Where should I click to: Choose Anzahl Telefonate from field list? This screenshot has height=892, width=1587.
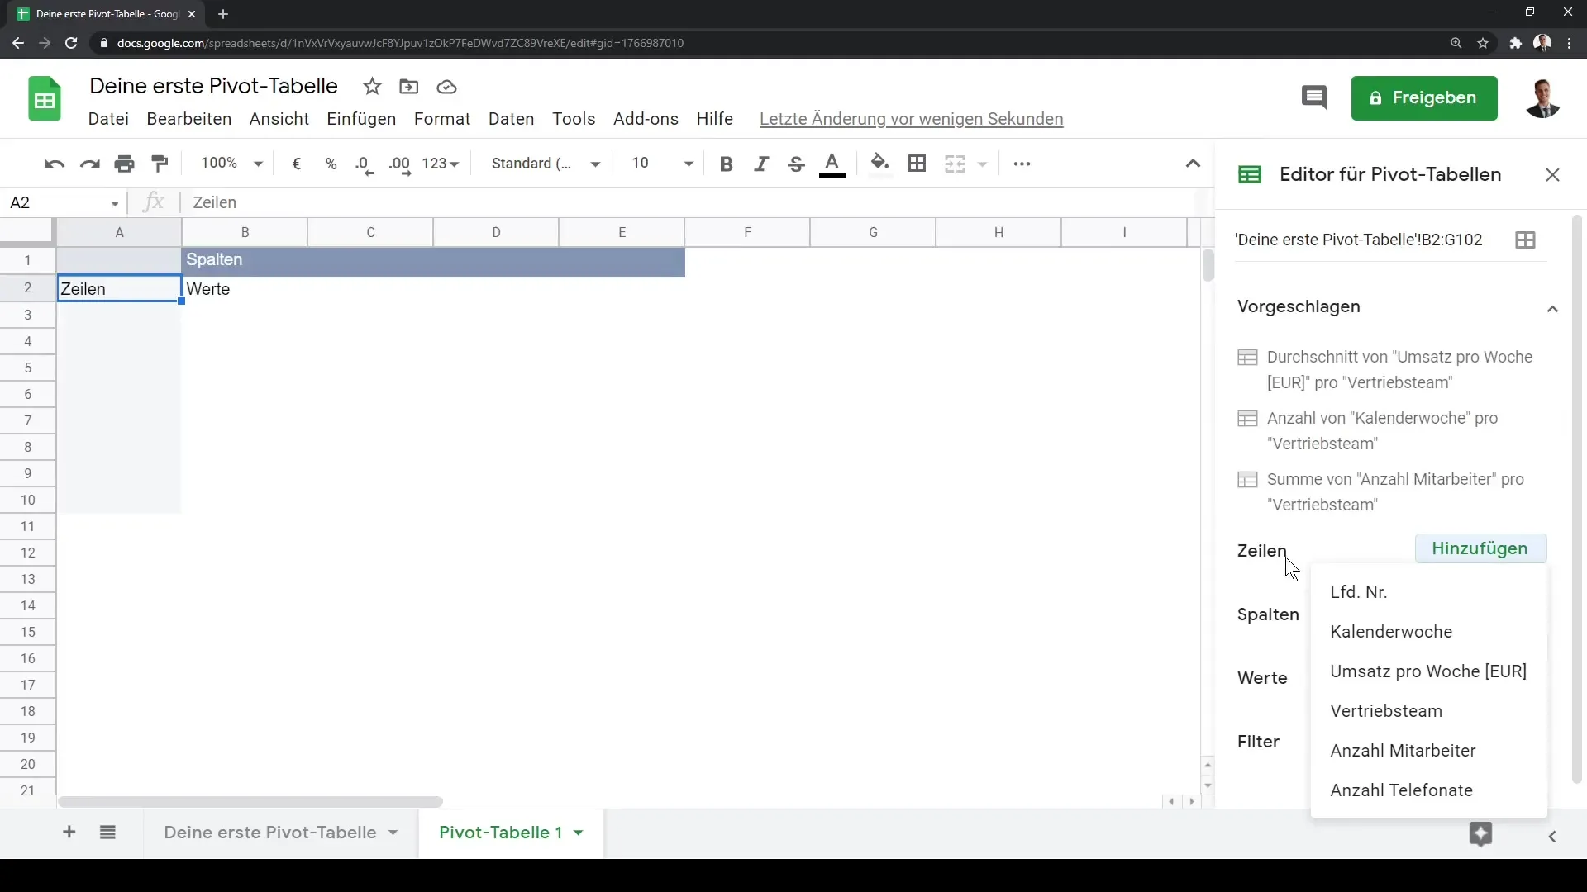(x=1428, y=790)
